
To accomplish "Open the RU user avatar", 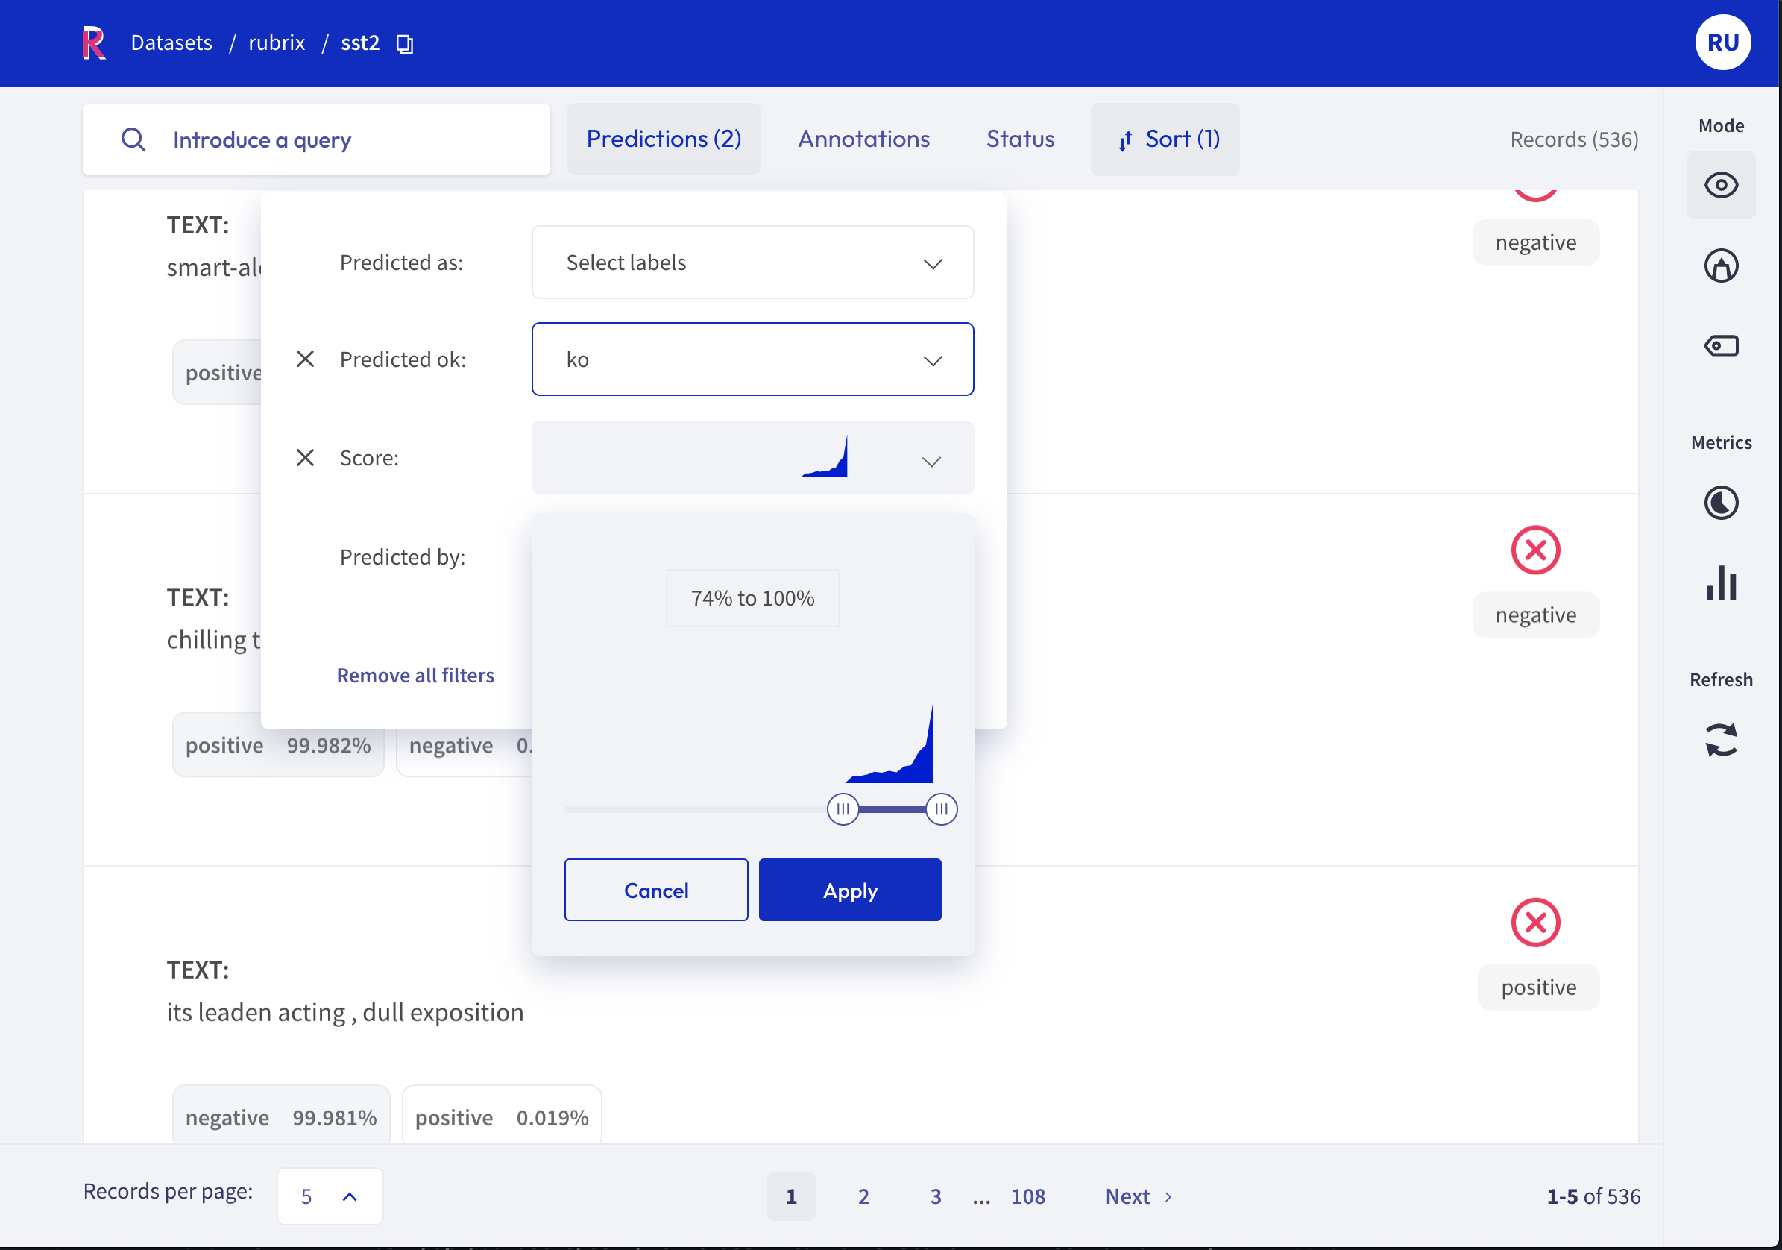I will (1722, 43).
